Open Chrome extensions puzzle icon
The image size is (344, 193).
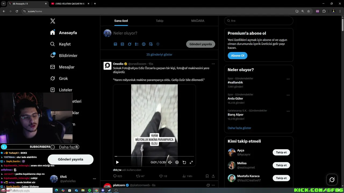click(x=324, y=11)
